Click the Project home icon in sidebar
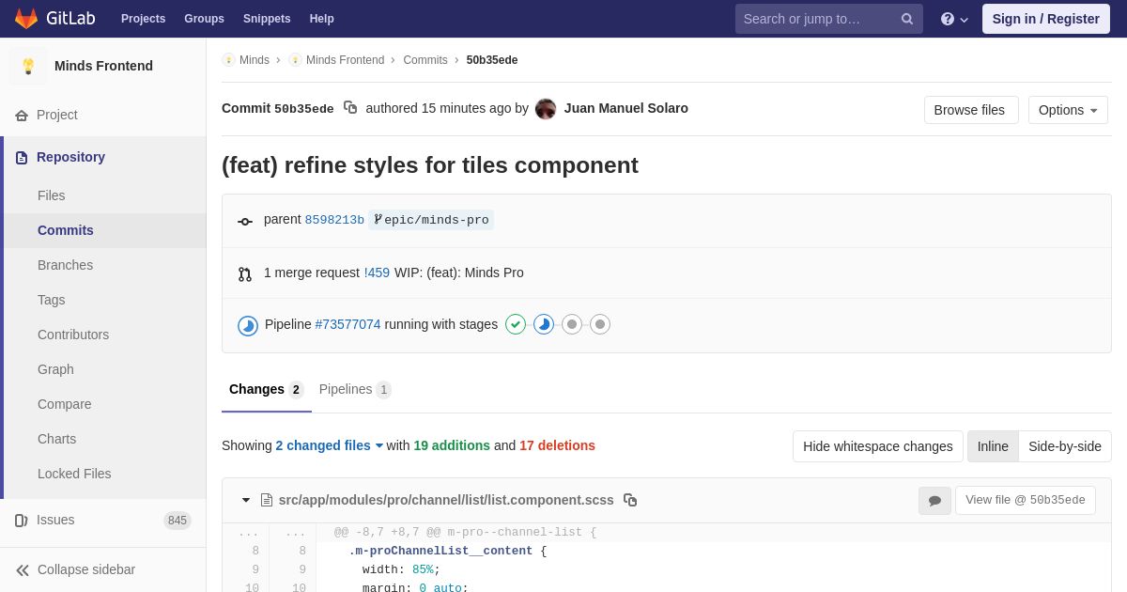1127x592 pixels. 22,116
